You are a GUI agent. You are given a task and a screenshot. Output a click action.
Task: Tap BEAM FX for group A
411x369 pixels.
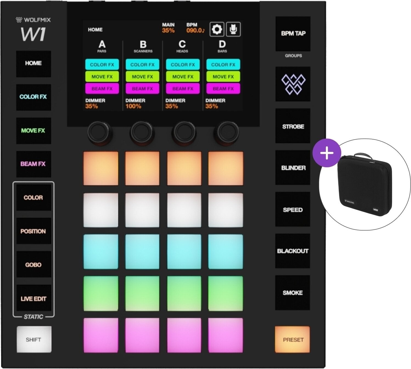pyautogui.click(x=102, y=89)
